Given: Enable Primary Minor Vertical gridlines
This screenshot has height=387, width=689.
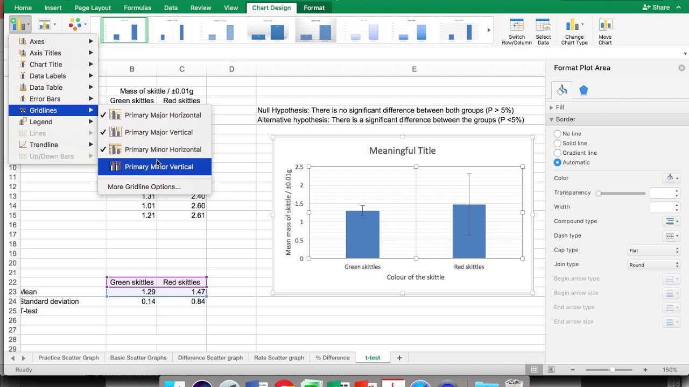Looking at the screenshot, I should 155,167.
